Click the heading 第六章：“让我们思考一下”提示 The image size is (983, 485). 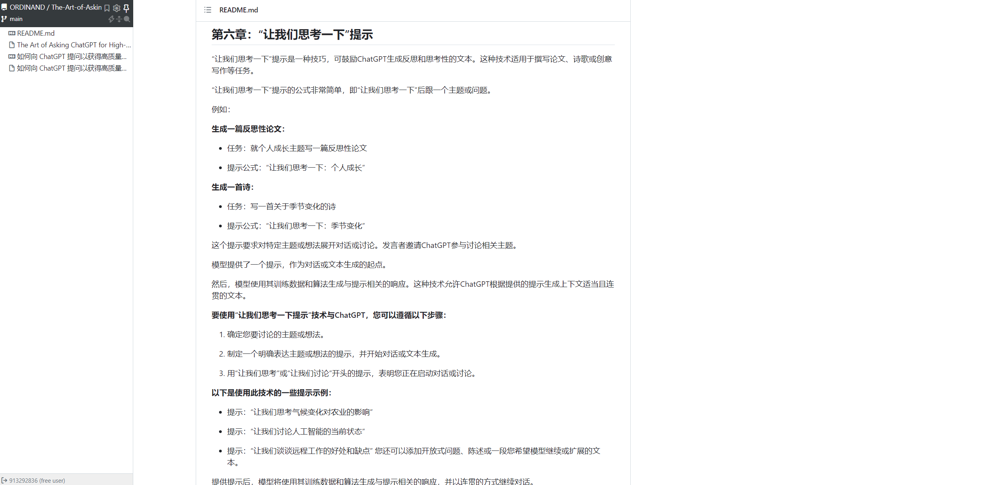[292, 35]
